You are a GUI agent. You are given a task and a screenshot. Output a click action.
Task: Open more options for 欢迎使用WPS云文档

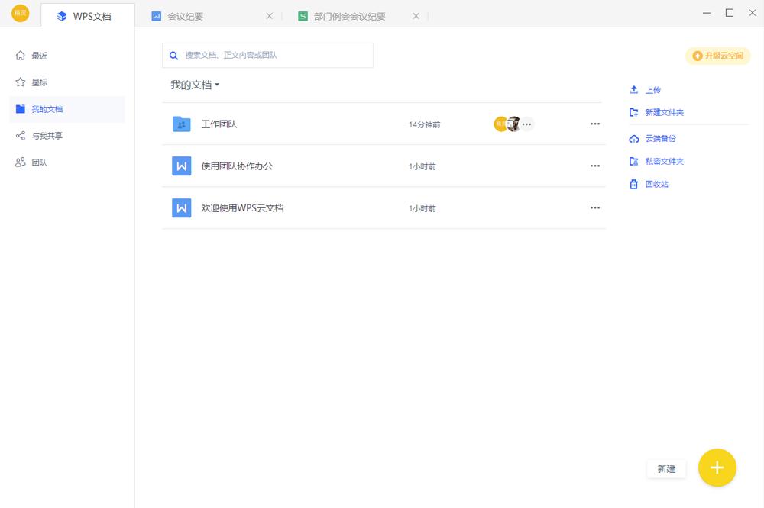pyautogui.click(x=595, y=207)
